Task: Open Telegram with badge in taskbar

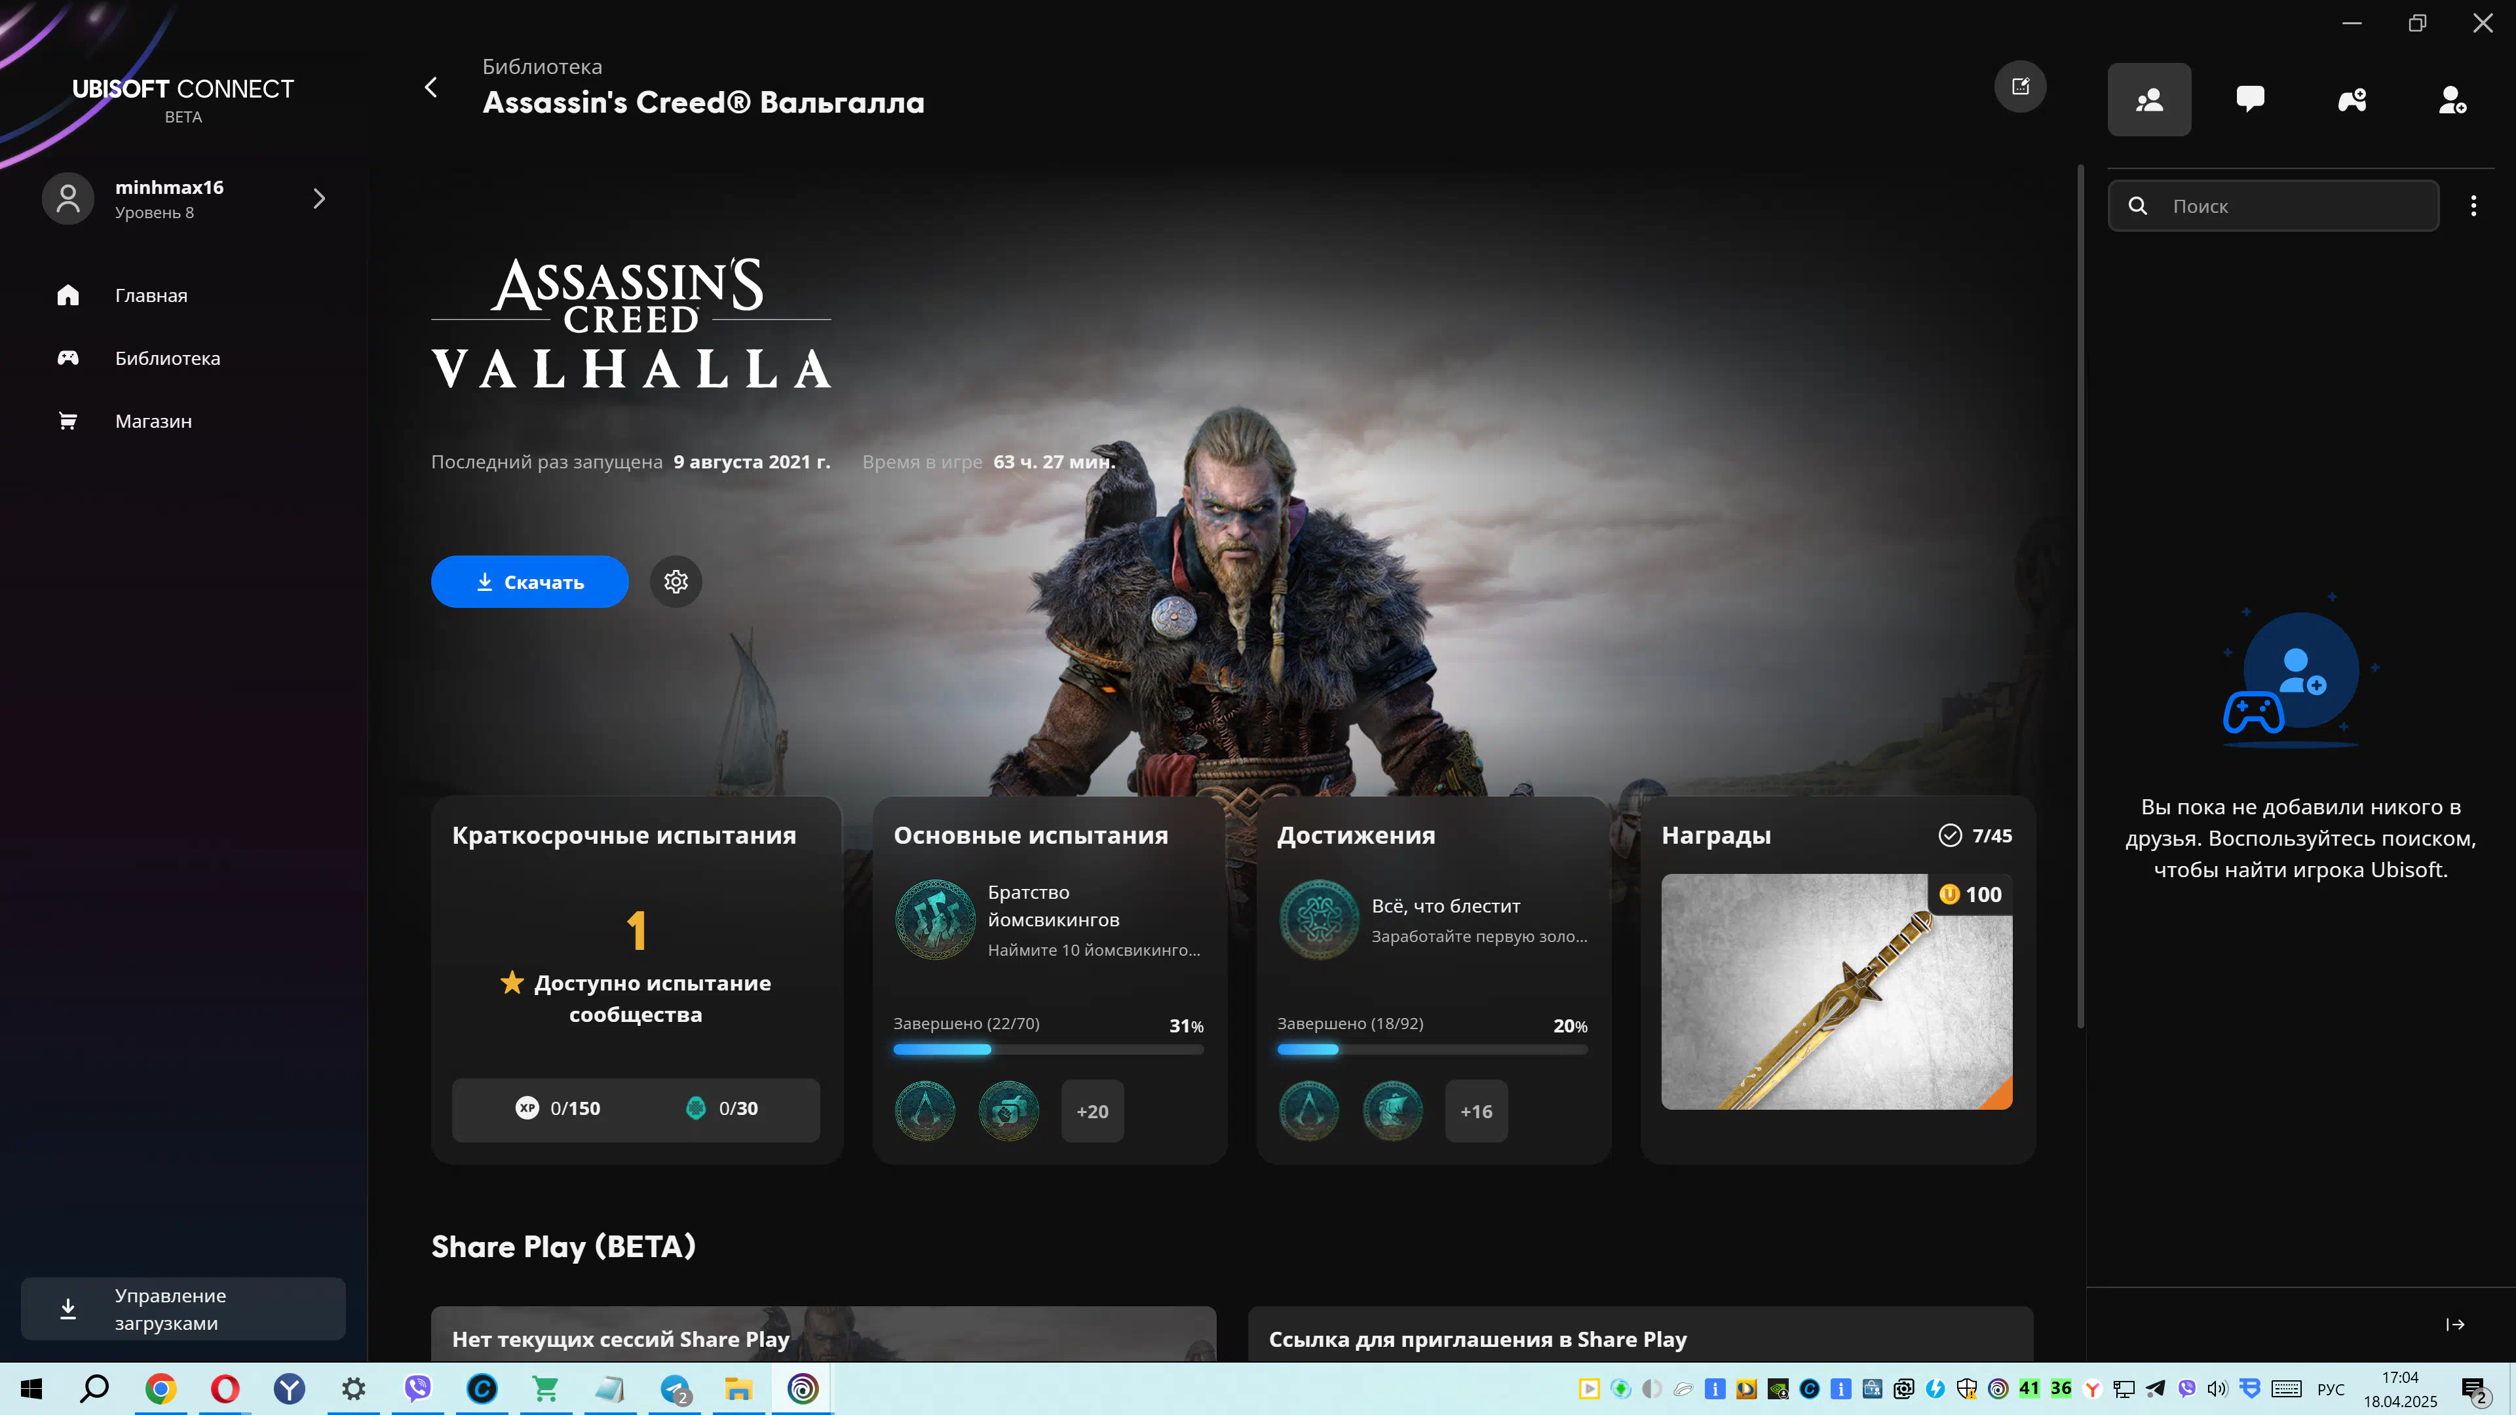Action: tap(675, 1389)
